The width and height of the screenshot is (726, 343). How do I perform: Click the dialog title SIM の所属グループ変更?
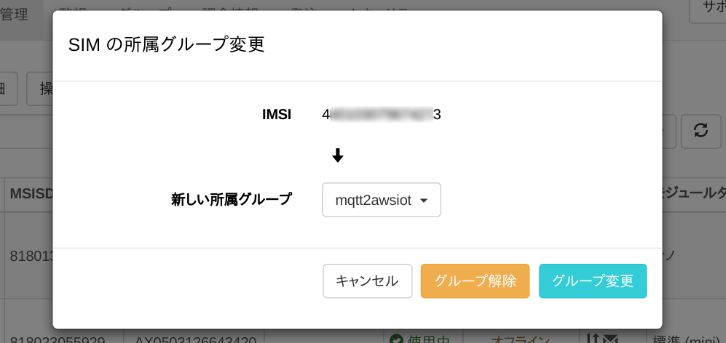(x=166, y=45)
